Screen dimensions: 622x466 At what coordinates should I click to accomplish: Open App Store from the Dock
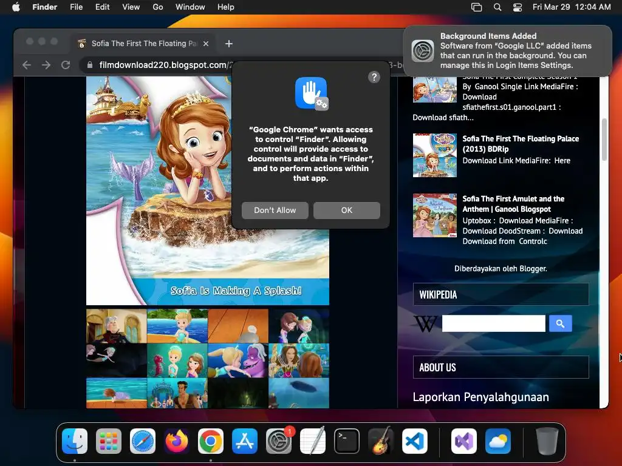(x=245, y=441)
